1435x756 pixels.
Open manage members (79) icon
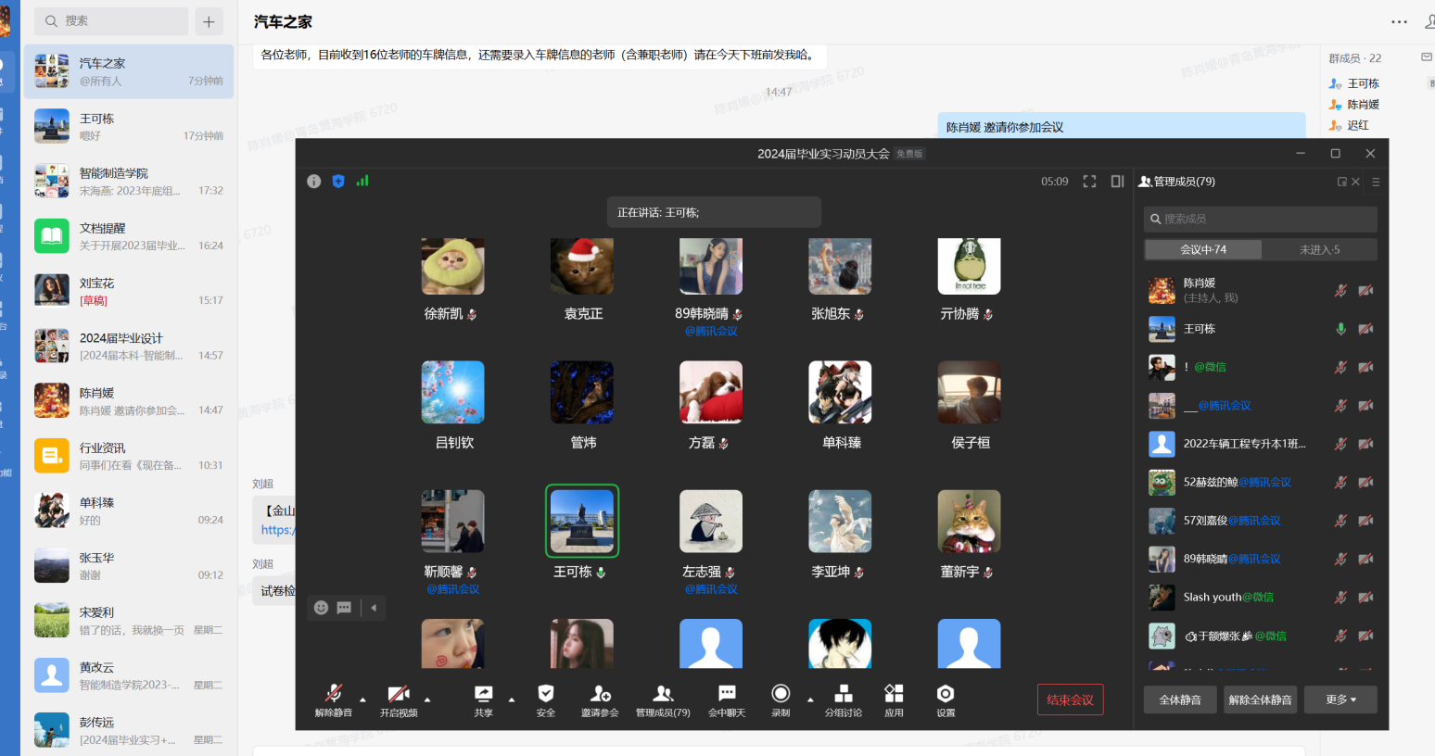point(663,693)
